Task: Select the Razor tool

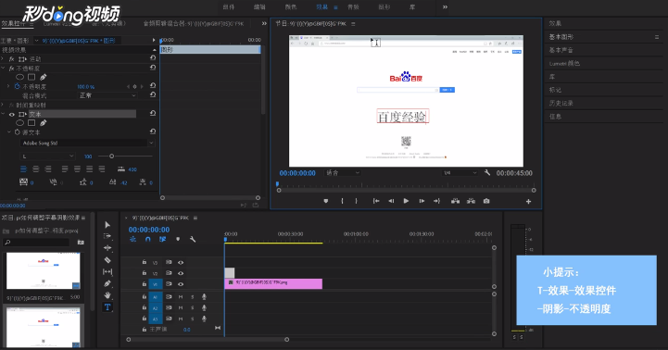Action: click(x=107, y=260)
